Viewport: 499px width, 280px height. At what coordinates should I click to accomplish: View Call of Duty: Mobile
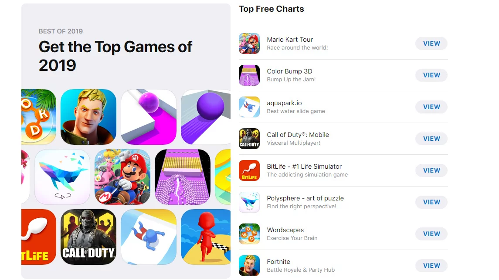tap(431, 139)
